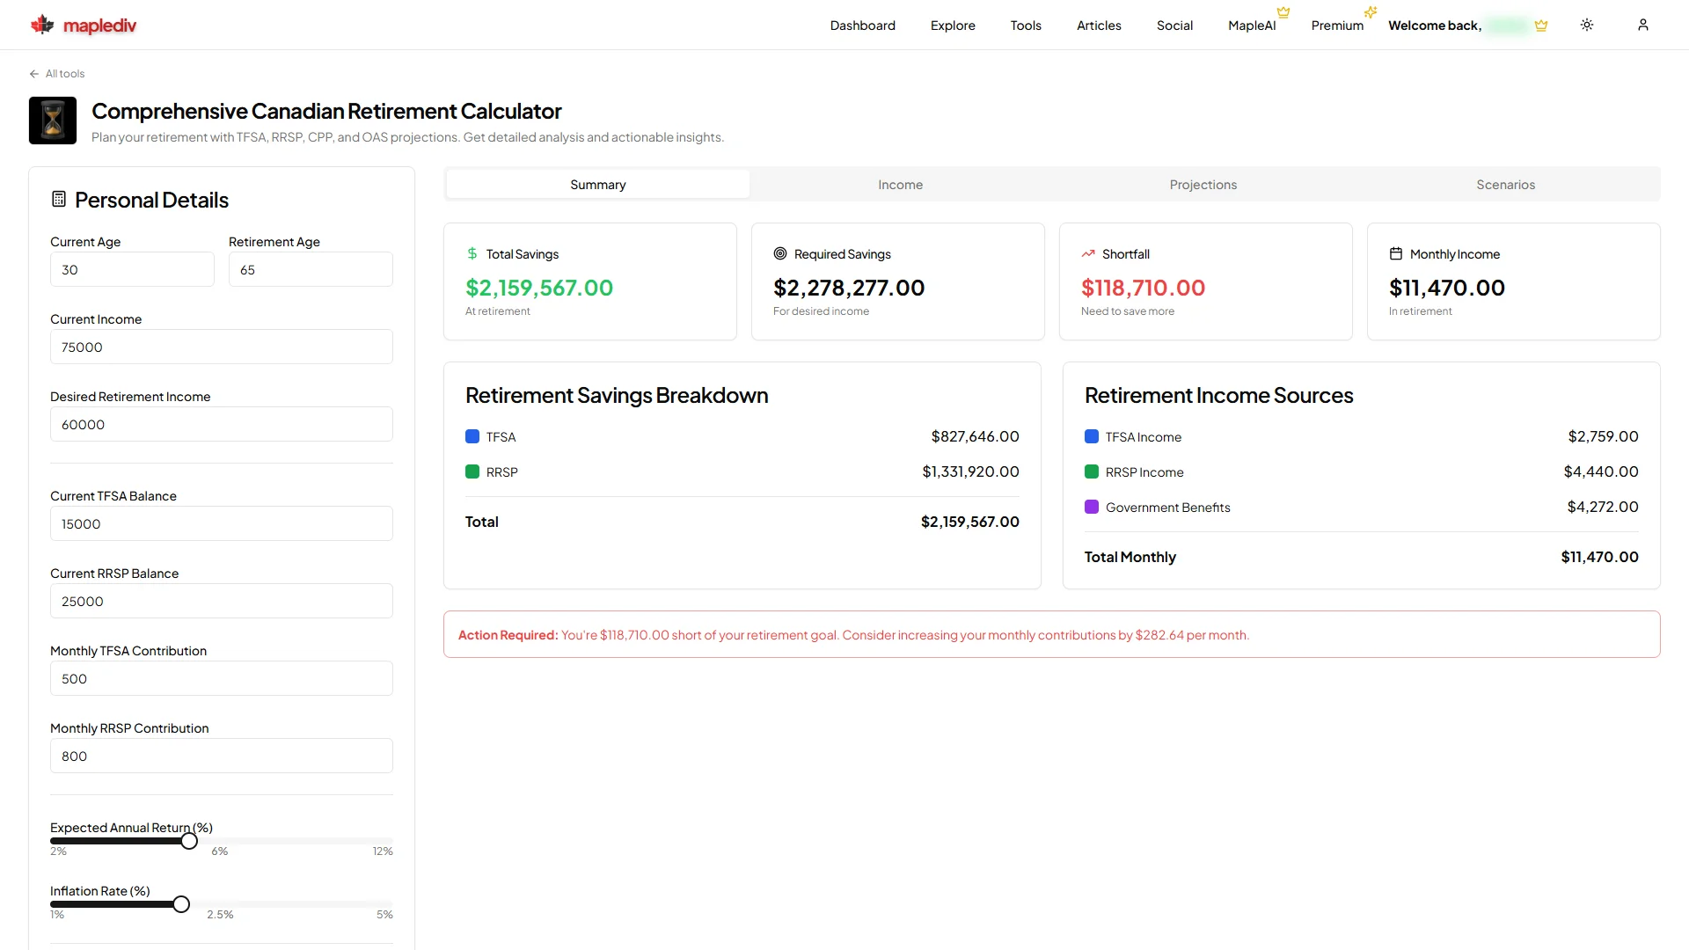Click the Current Income input field

[x=222, y=347]
